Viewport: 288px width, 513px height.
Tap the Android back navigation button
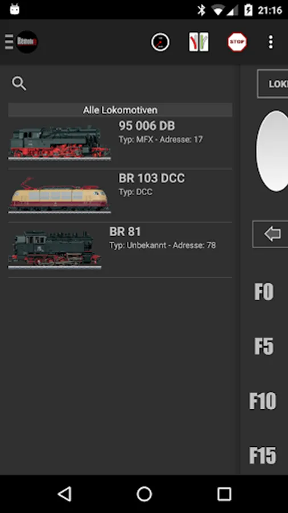(x=65, y=494)
